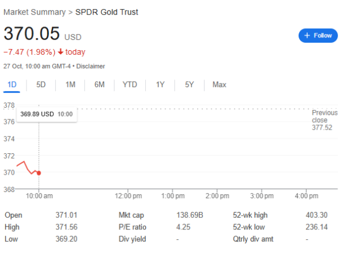Viewport: 347px width, 253px height.
Task: Click the plus icon on Follow
Action: click(x=307, y=36)
